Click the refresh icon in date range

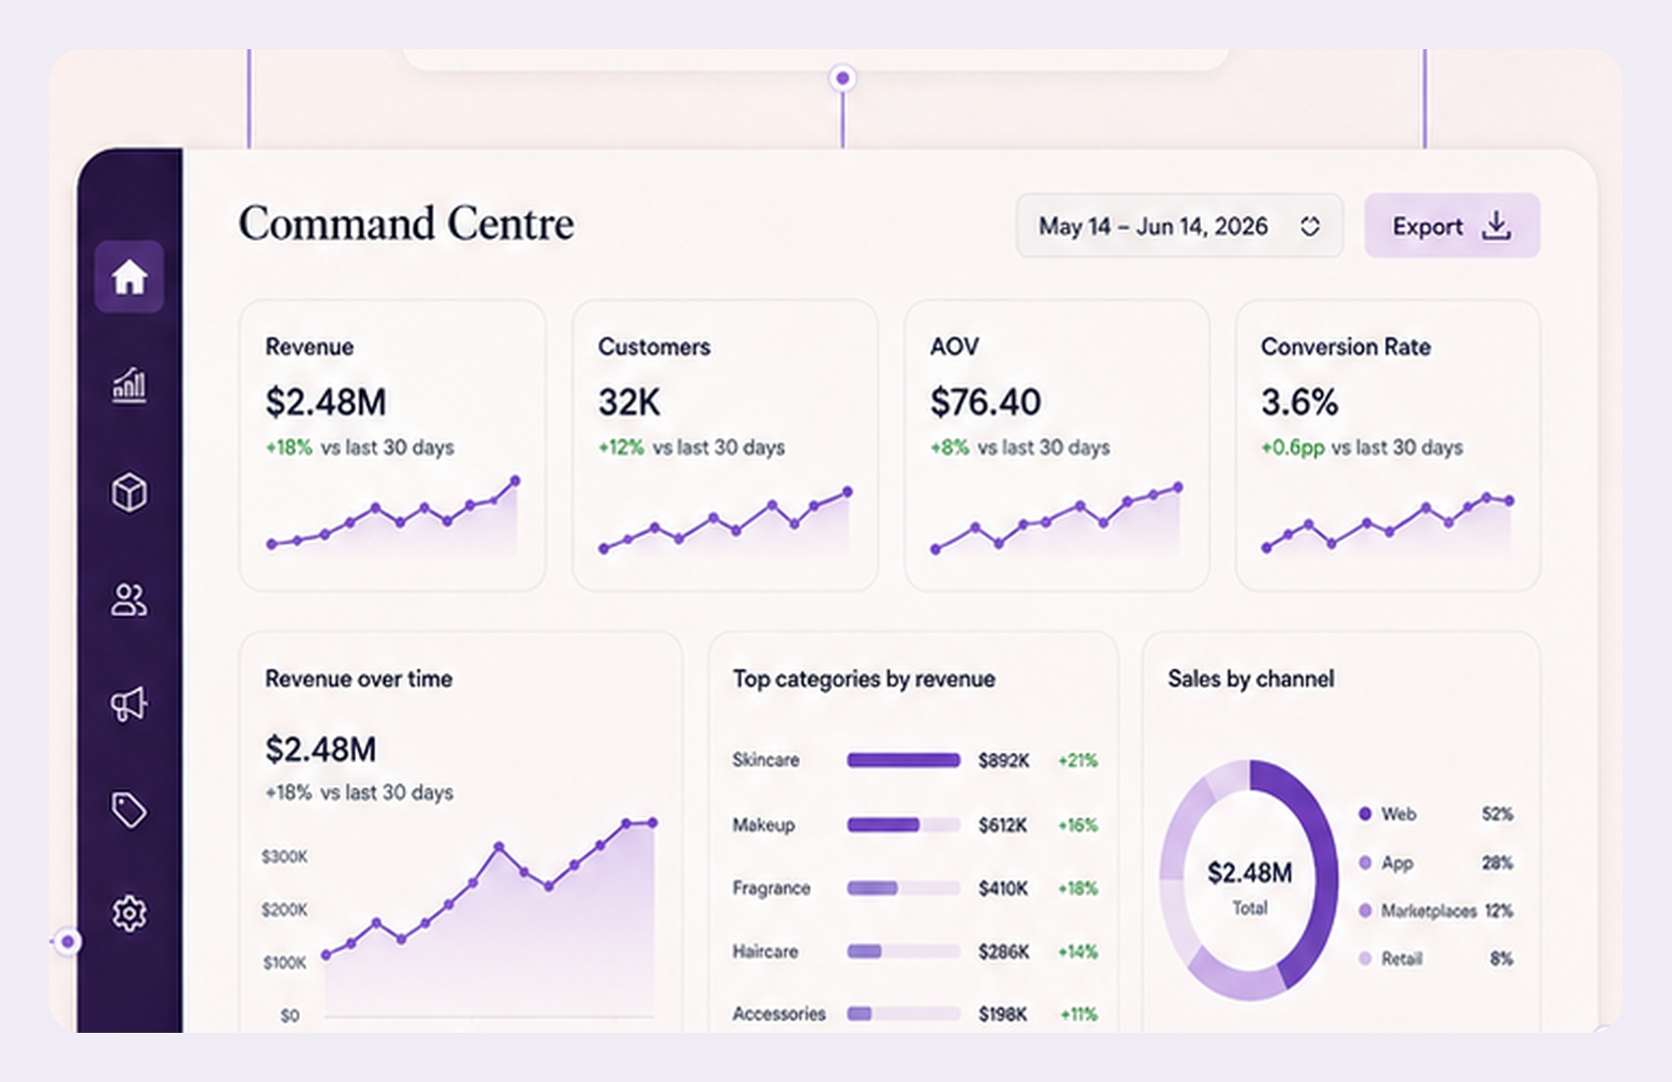(x=1310, y=226)
